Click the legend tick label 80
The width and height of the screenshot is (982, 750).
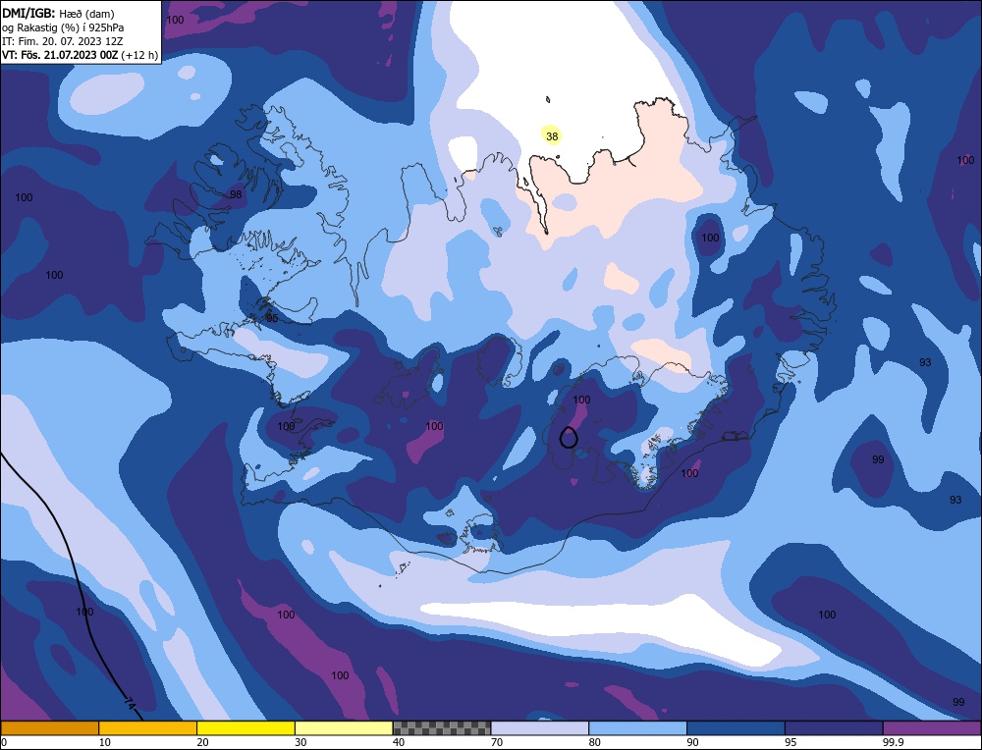coord(595,742)
